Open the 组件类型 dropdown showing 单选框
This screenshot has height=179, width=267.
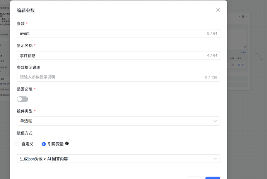[118, 121]
